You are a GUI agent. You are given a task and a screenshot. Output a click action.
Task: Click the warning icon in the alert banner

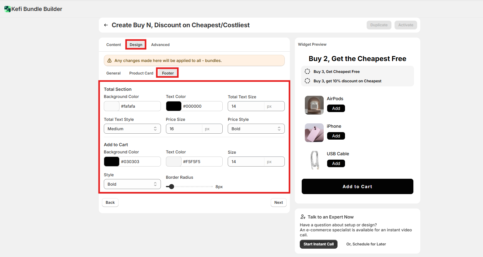click(109, 61)
